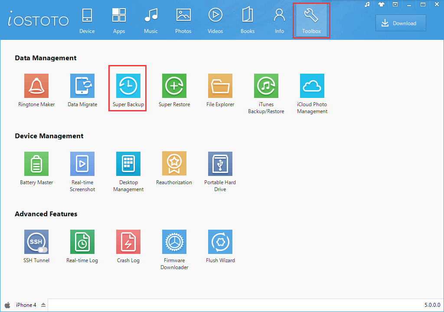This screenshot has height=312, width=444.
Task: Open the Videos tab
Action: 215,21
